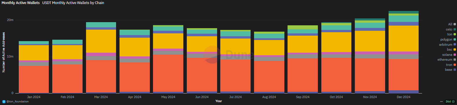Click the tron segment of May 2024 bar

point(168,73)
